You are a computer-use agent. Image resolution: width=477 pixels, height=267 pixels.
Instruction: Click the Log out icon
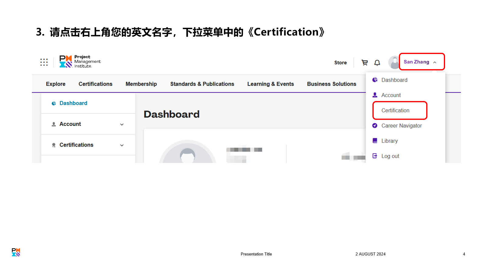[375, 156]
